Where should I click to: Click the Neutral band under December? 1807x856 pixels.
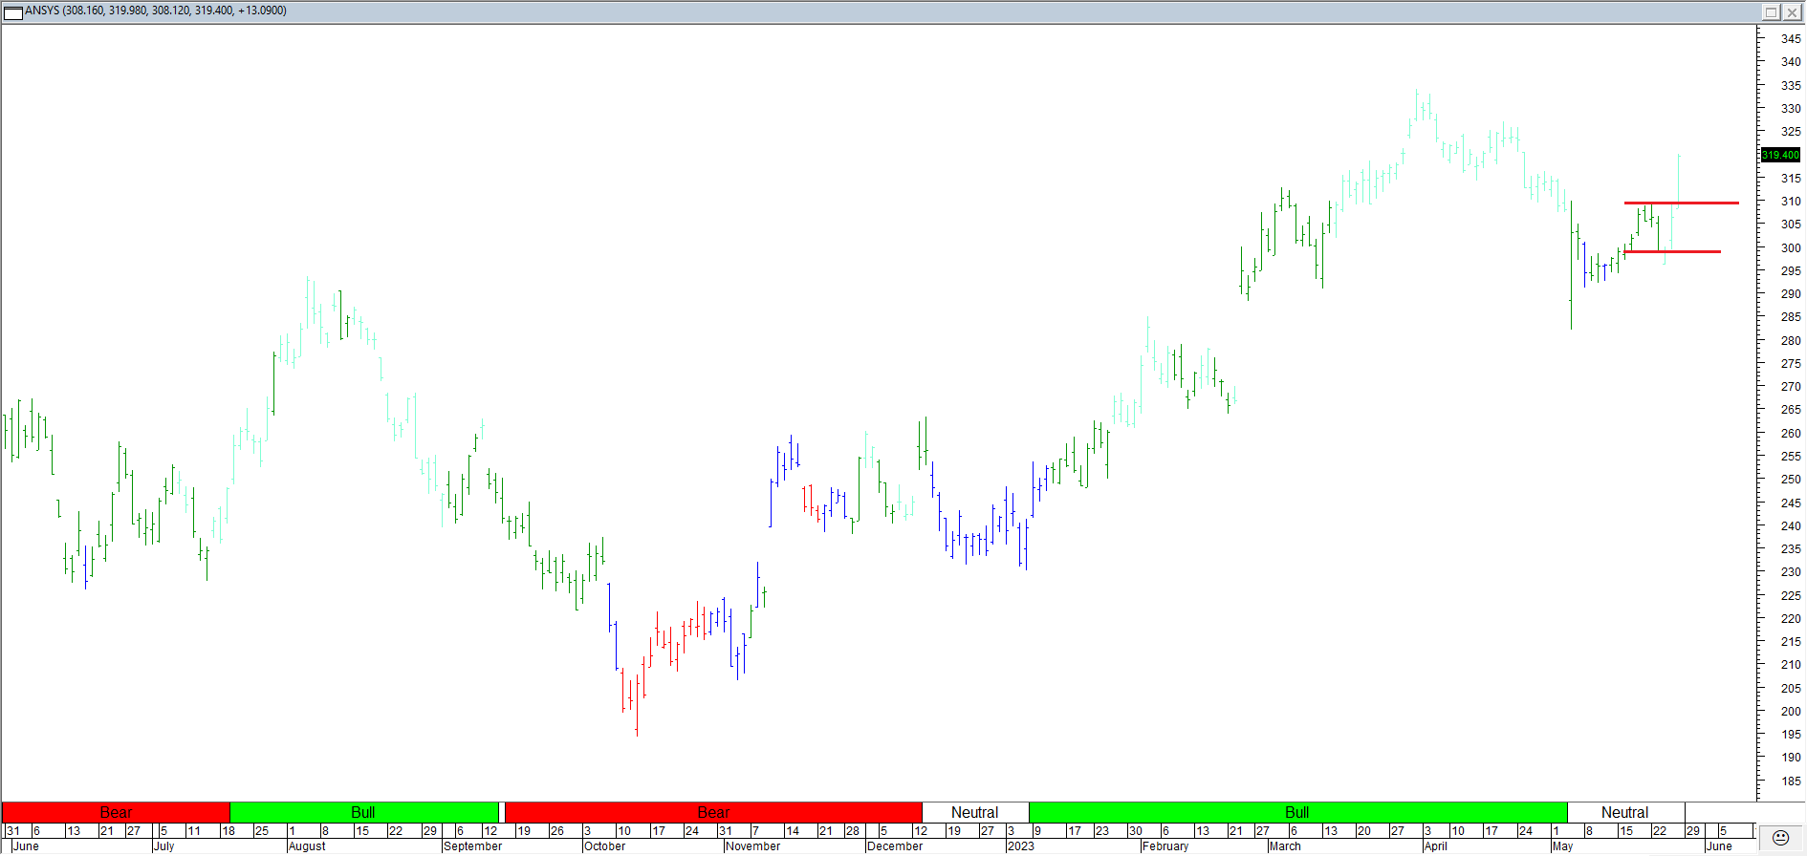(975, 812)
